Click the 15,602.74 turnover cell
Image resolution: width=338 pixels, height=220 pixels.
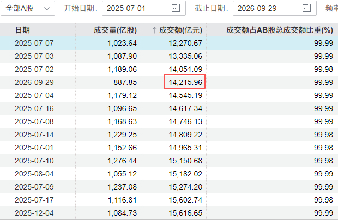tap(185, 200)
